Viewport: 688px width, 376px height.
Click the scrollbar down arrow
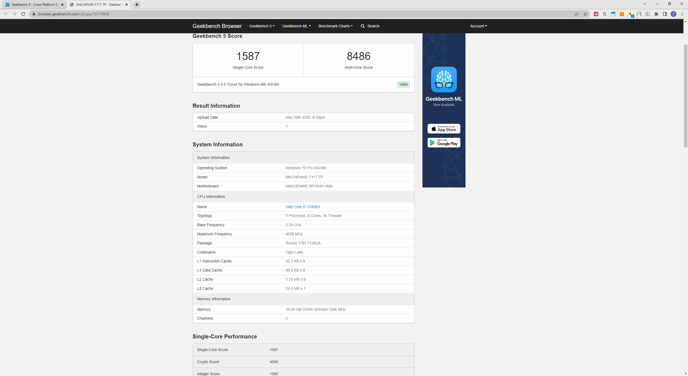pos(686,374)
